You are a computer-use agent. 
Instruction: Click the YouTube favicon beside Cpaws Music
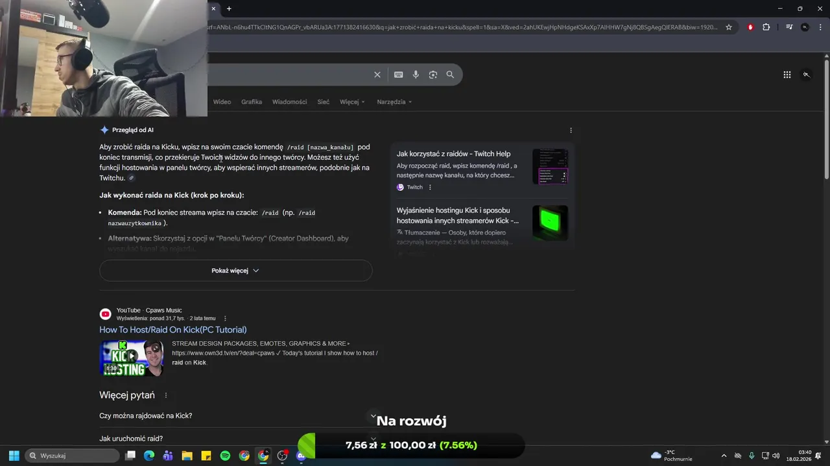tap(105, 314)
